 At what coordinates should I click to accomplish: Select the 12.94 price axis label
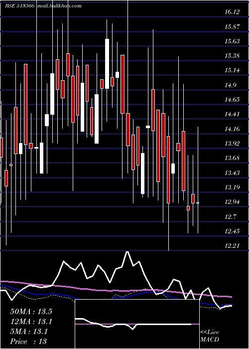coord(232,202)
